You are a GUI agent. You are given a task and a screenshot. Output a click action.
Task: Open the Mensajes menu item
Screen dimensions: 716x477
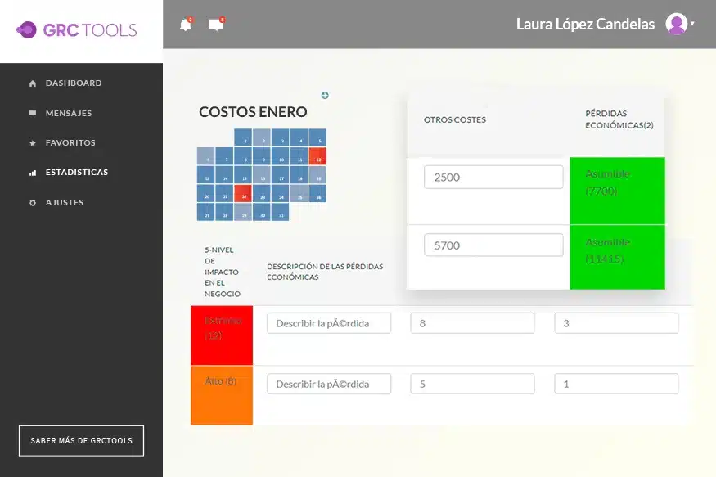point(68,113)
